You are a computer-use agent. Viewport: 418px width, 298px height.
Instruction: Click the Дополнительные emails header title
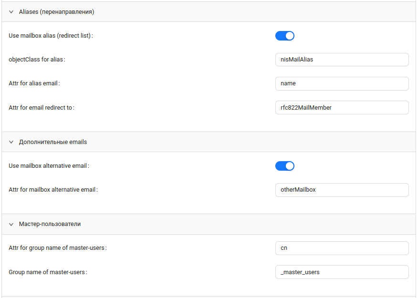pyautogui.click(x=53, y=142)
